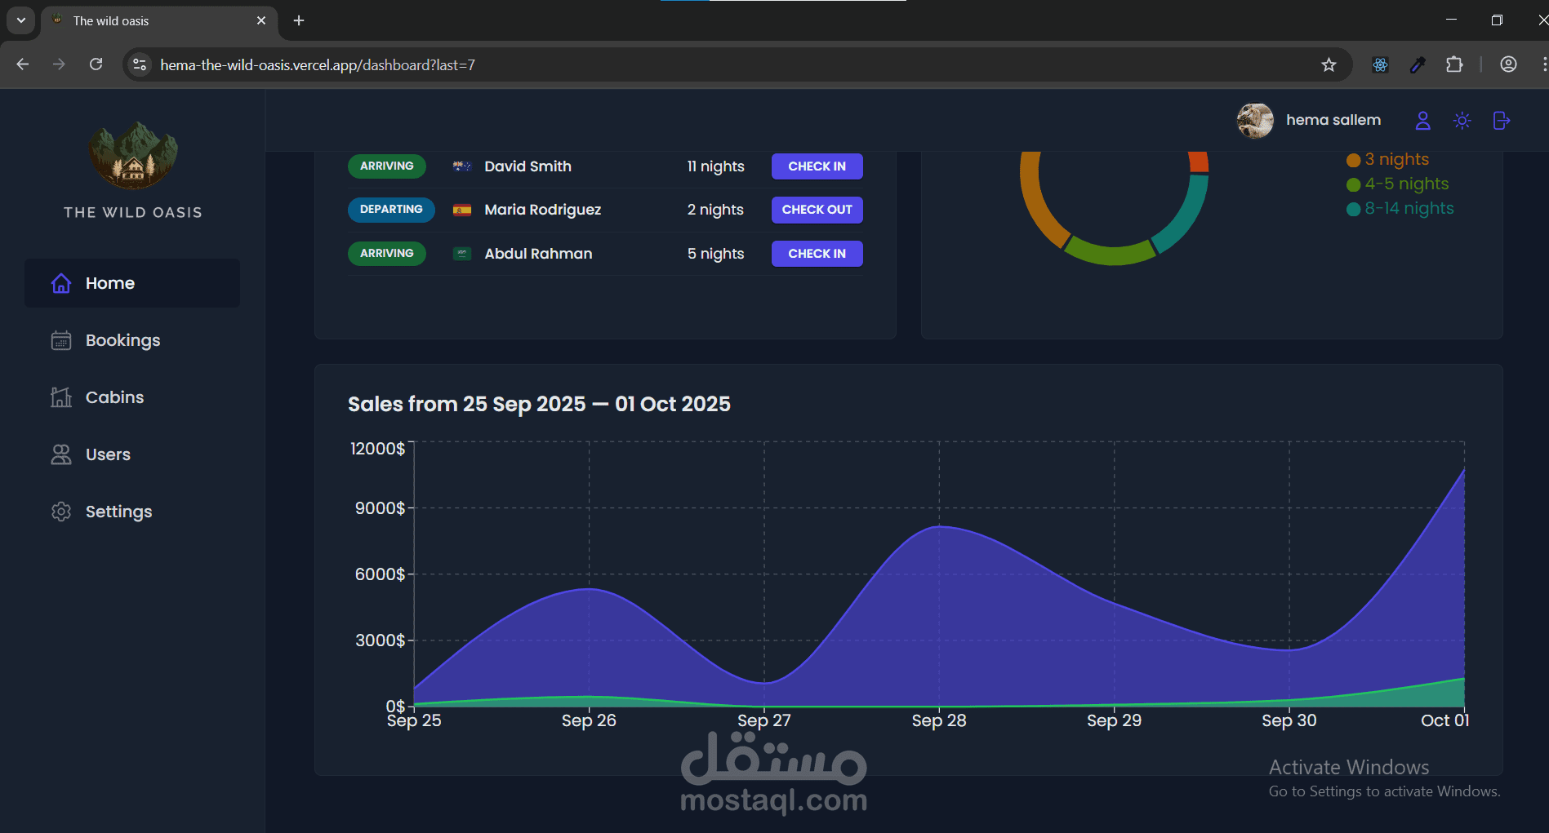Reload the current page
The width and height of the screenshot is (1549, 833).
tap(96, 64)
